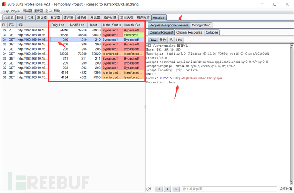
Task: Click the green Enforced! status cell
Action: point(133,35)
